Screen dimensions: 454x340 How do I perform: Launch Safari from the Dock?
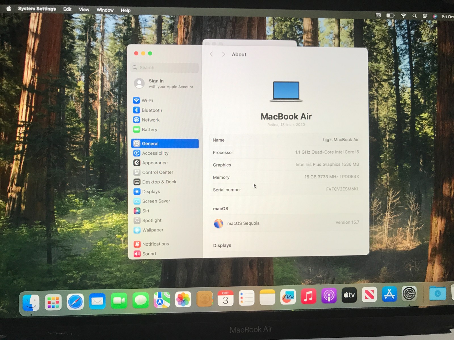tap(75, 301)
